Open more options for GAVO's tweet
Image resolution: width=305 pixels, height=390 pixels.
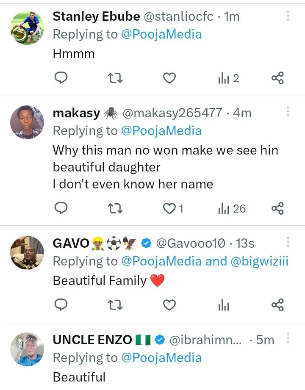tap(288, 242)
